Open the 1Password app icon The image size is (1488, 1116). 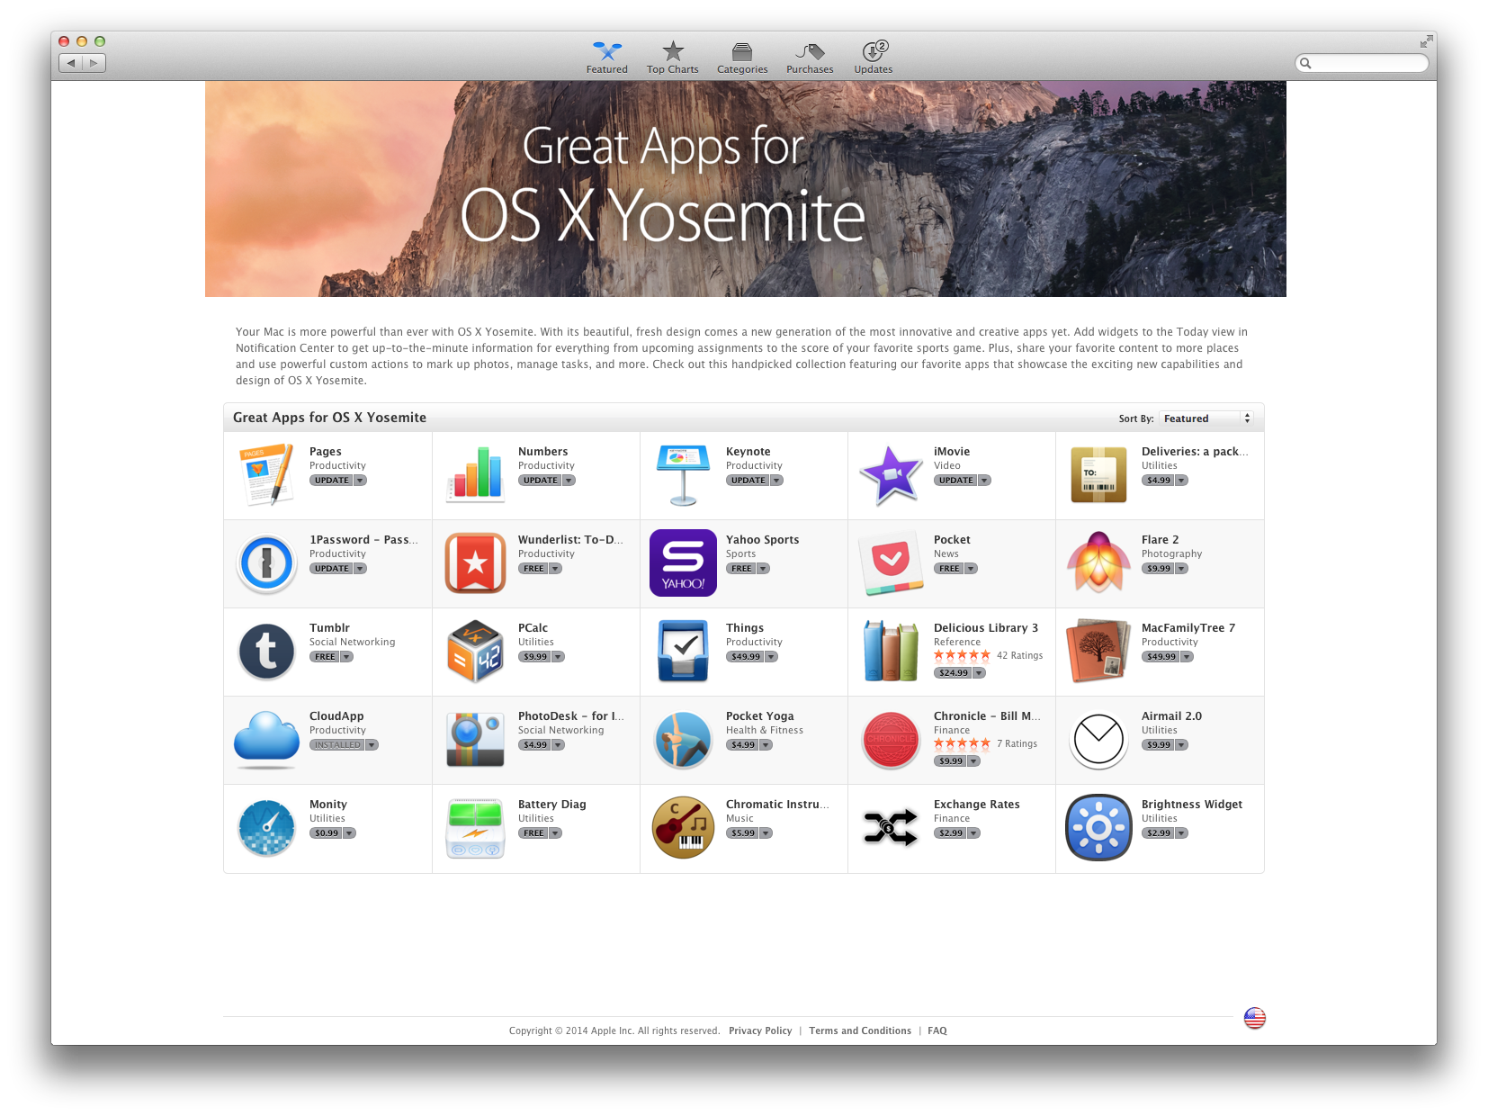click(267, 562)
